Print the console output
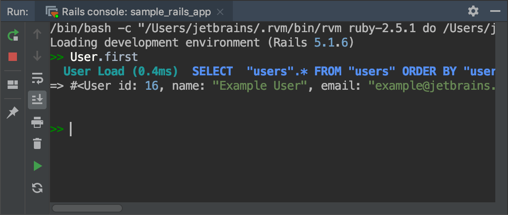This screenshot has height=215, width=508. (x=37, y=122)
